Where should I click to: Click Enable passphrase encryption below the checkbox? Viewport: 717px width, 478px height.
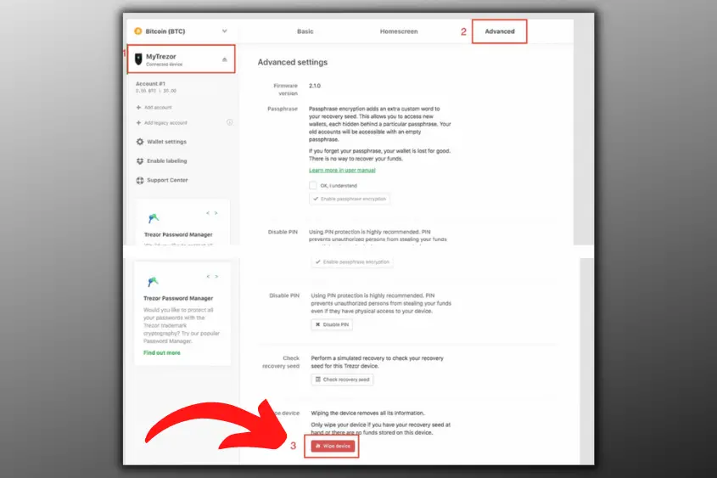(x=350, y=199)
